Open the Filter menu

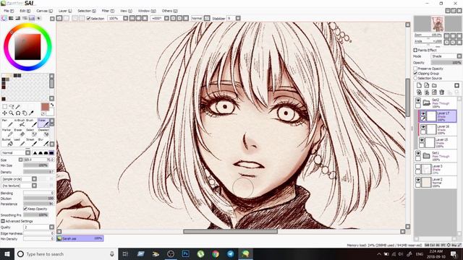tap(108, 11)
